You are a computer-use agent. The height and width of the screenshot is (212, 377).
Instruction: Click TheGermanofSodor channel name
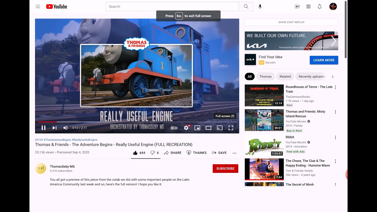click(x=298, y=97)
